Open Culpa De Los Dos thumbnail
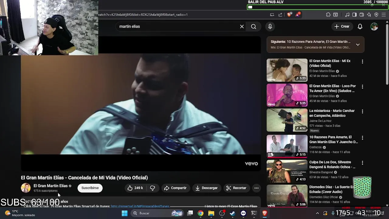Screen dimensions: 389x219 tap(287, 171)
